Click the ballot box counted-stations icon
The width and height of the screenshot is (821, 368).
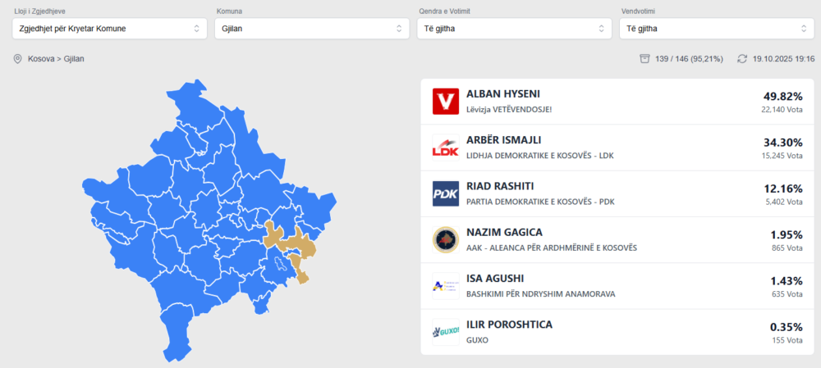(x=645, y=59)
